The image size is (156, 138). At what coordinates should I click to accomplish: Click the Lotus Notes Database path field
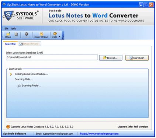point(52,57)
